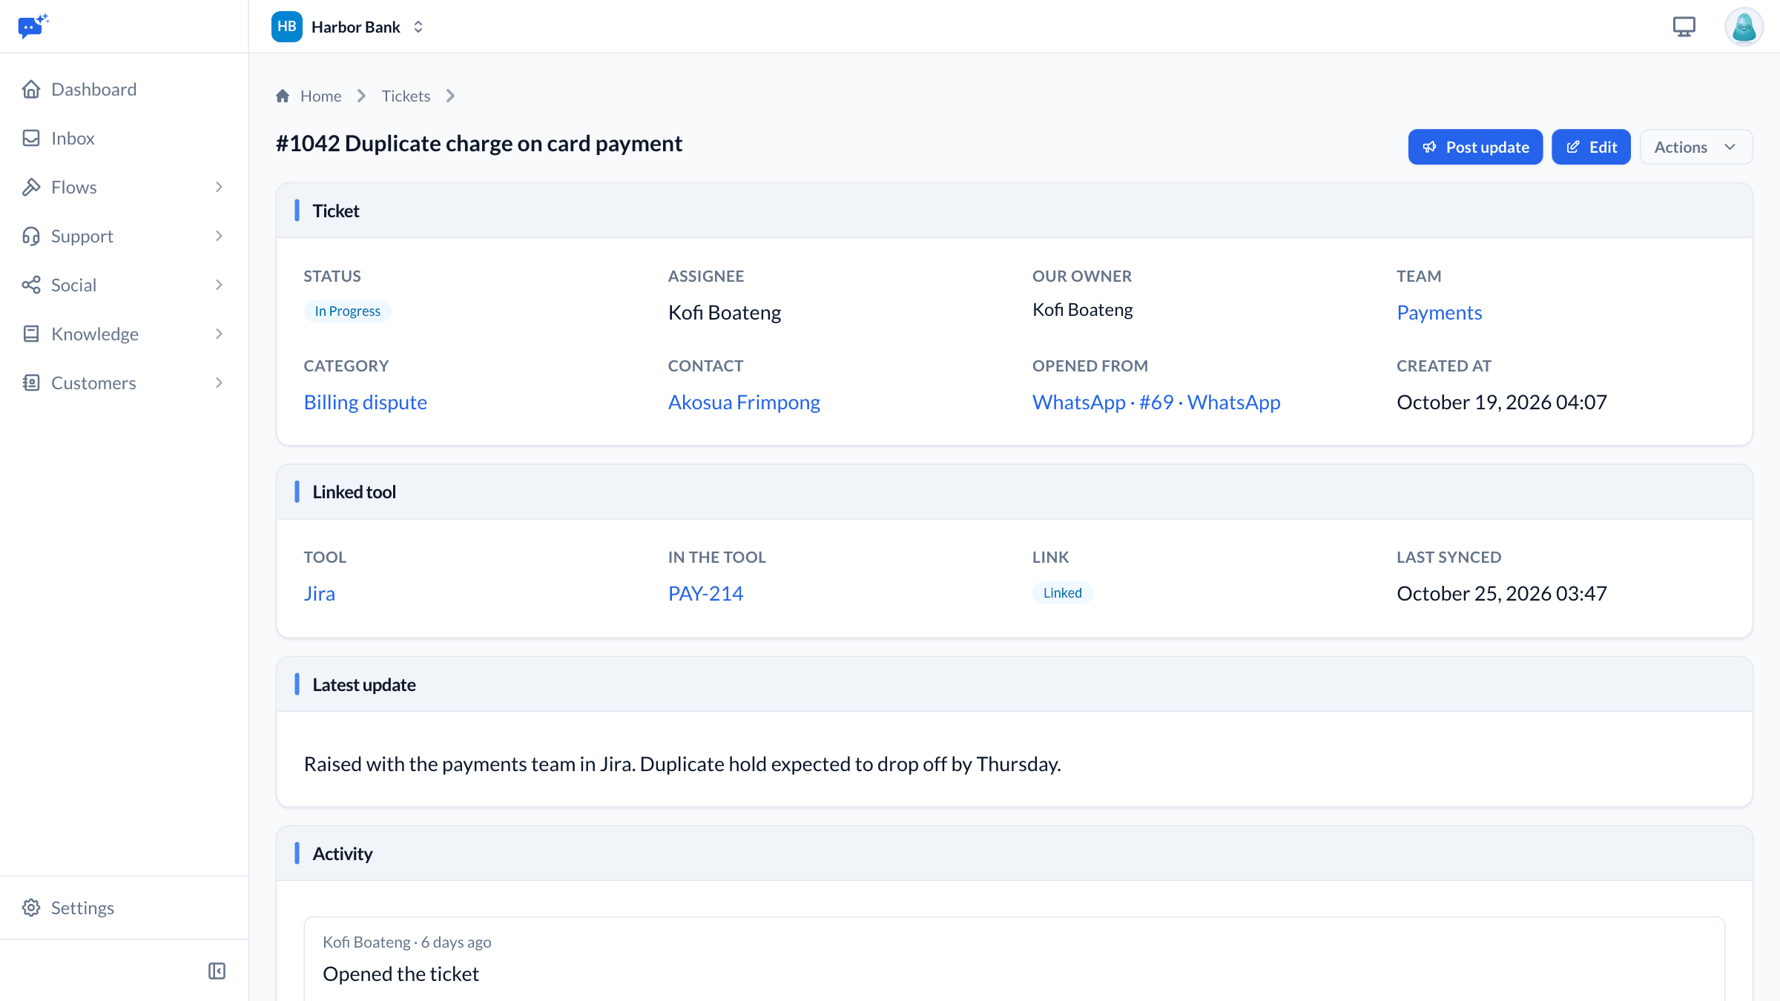Image resolution: width=1780 pixels, height=1001 pixels.
Task: Expand the Support submenu chevron
Action: click(219, 236)
